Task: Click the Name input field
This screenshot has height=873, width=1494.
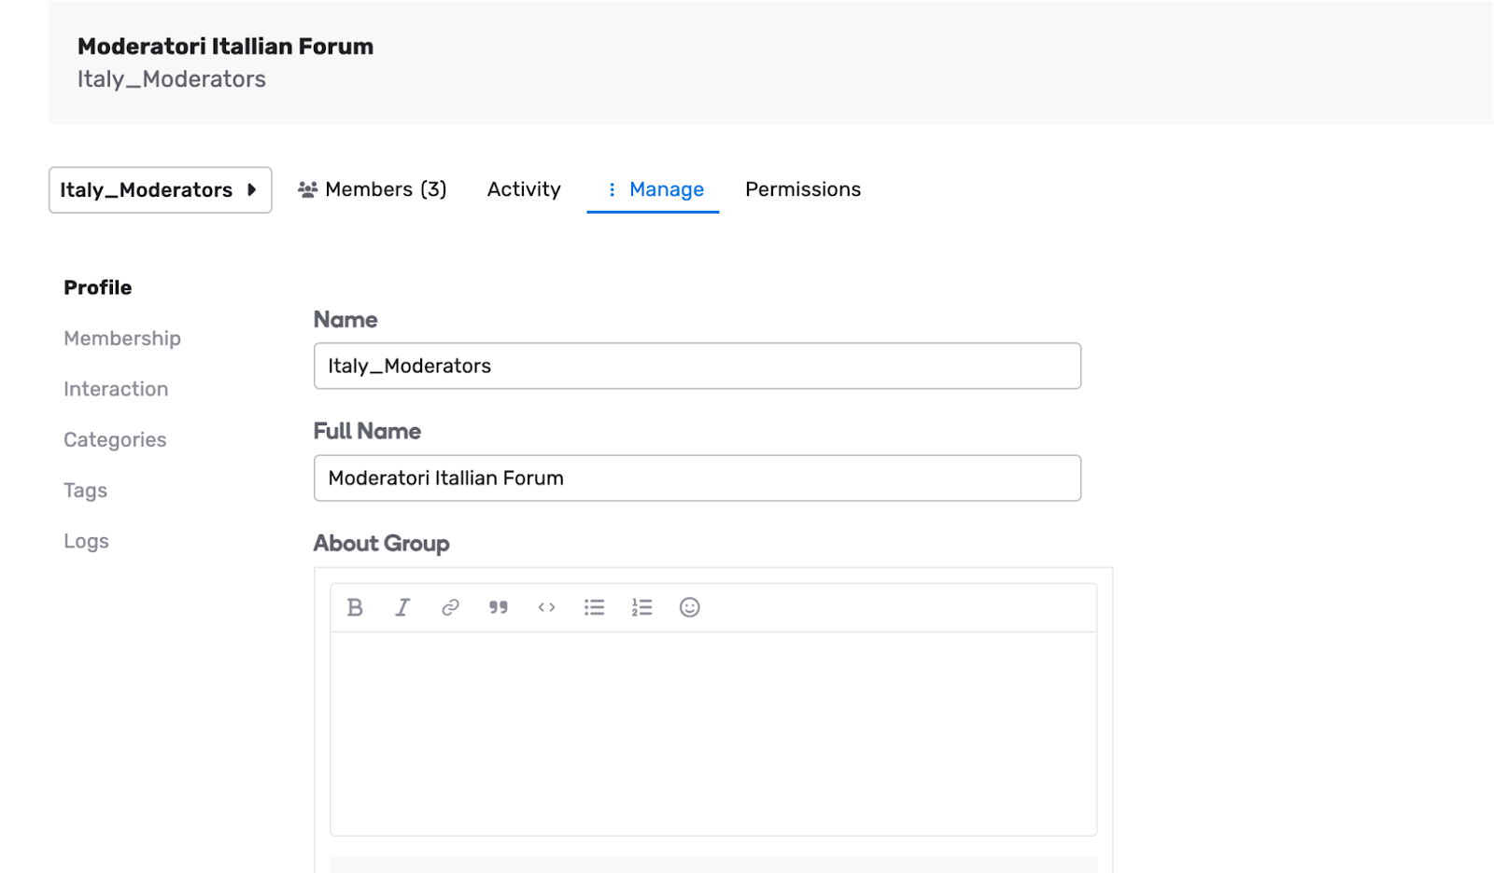Action: 697,366
